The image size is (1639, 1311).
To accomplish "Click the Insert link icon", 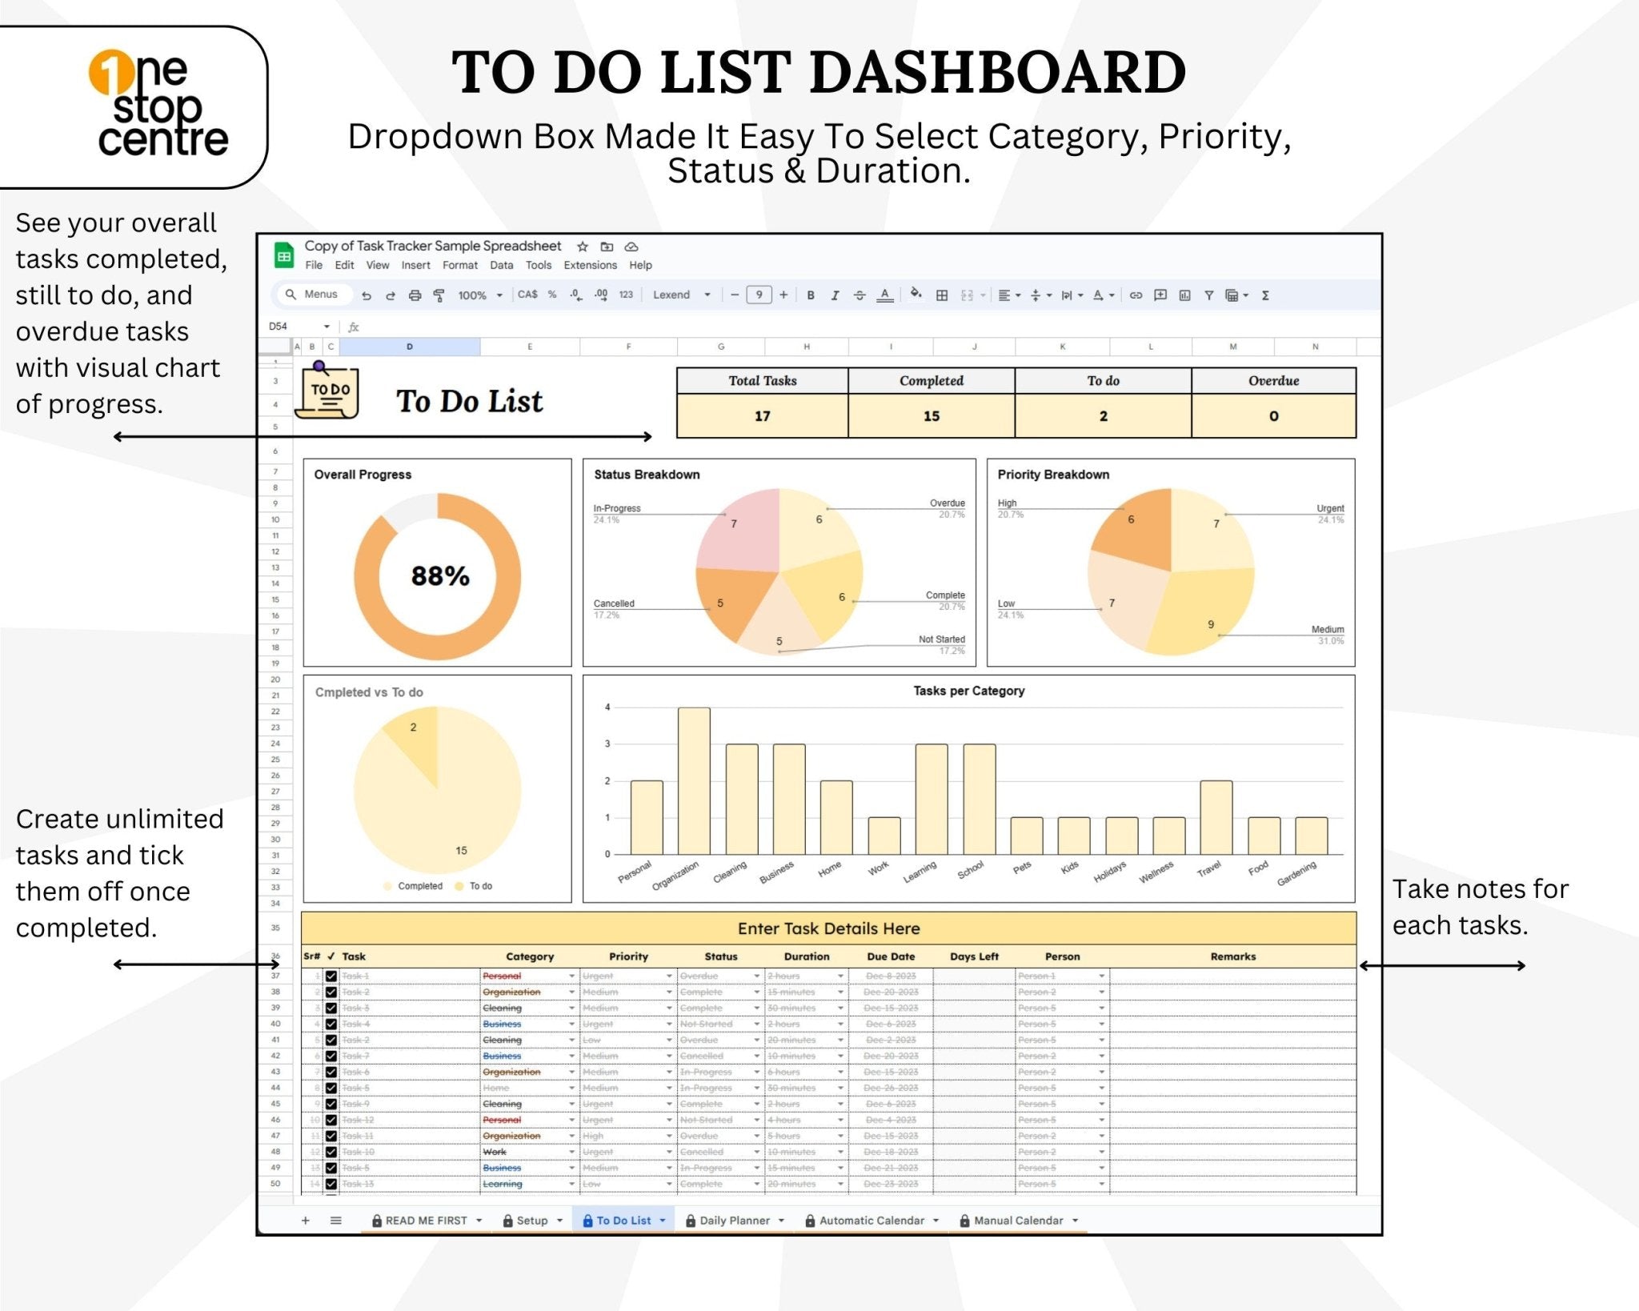I will click(1136, 295).
